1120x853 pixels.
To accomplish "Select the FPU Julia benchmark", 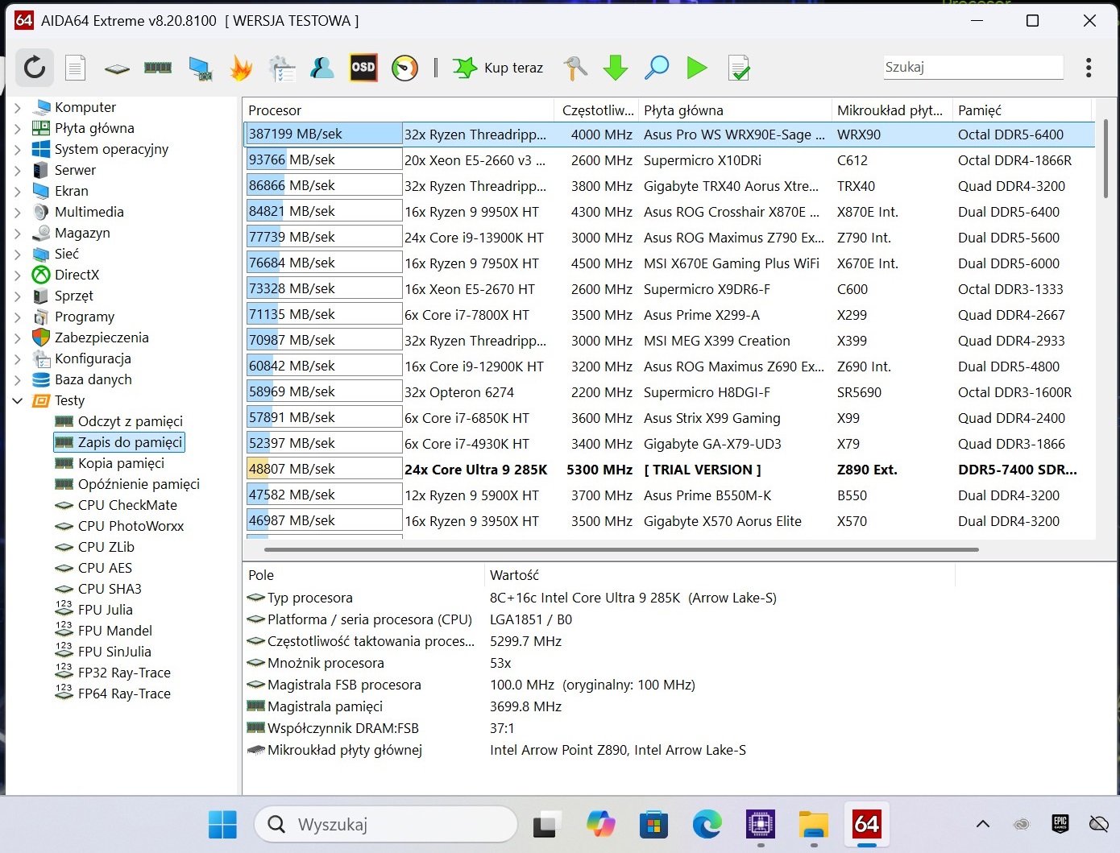I will click(x=105, y=610).
